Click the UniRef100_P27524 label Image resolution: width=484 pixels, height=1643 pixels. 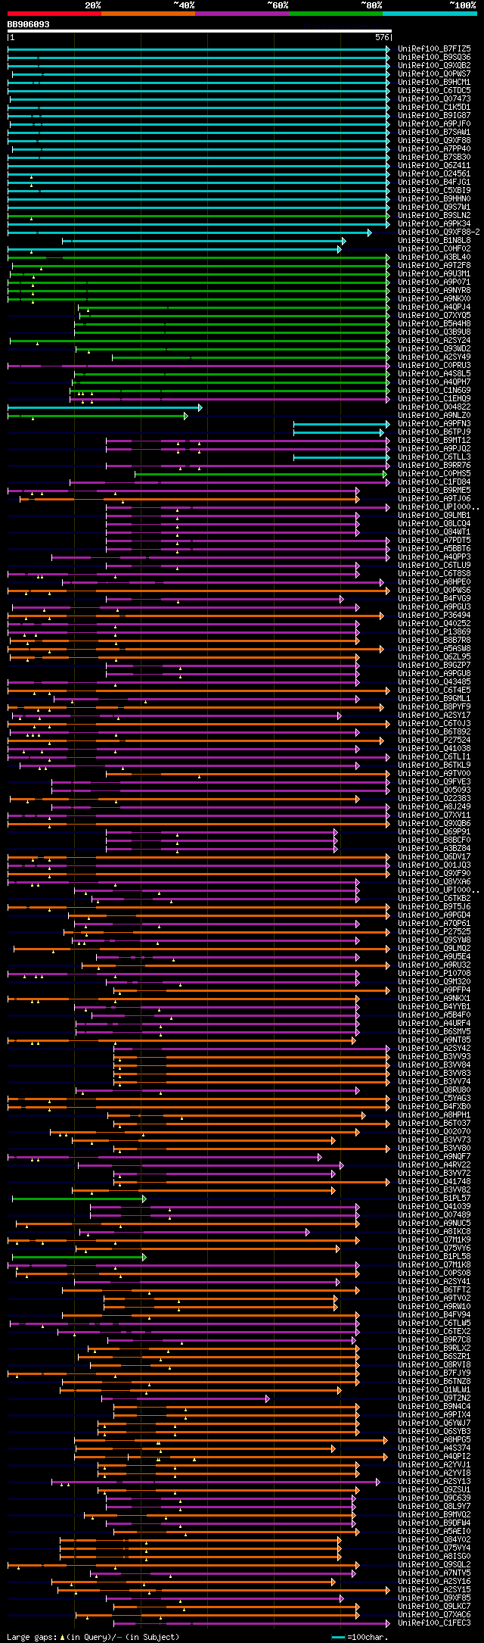point(434,740)
